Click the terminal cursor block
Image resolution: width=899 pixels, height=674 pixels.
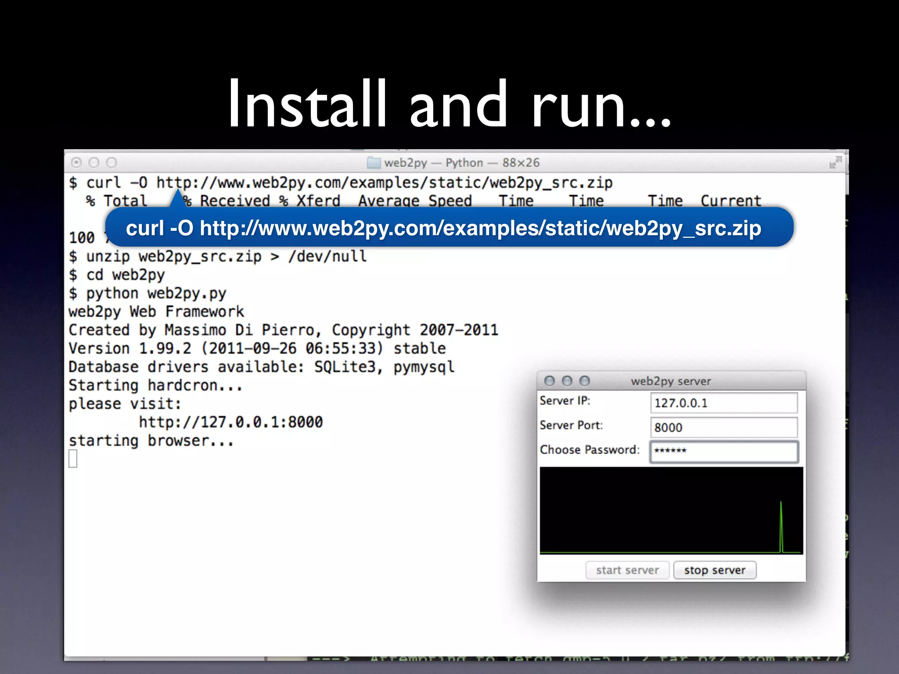73,459
